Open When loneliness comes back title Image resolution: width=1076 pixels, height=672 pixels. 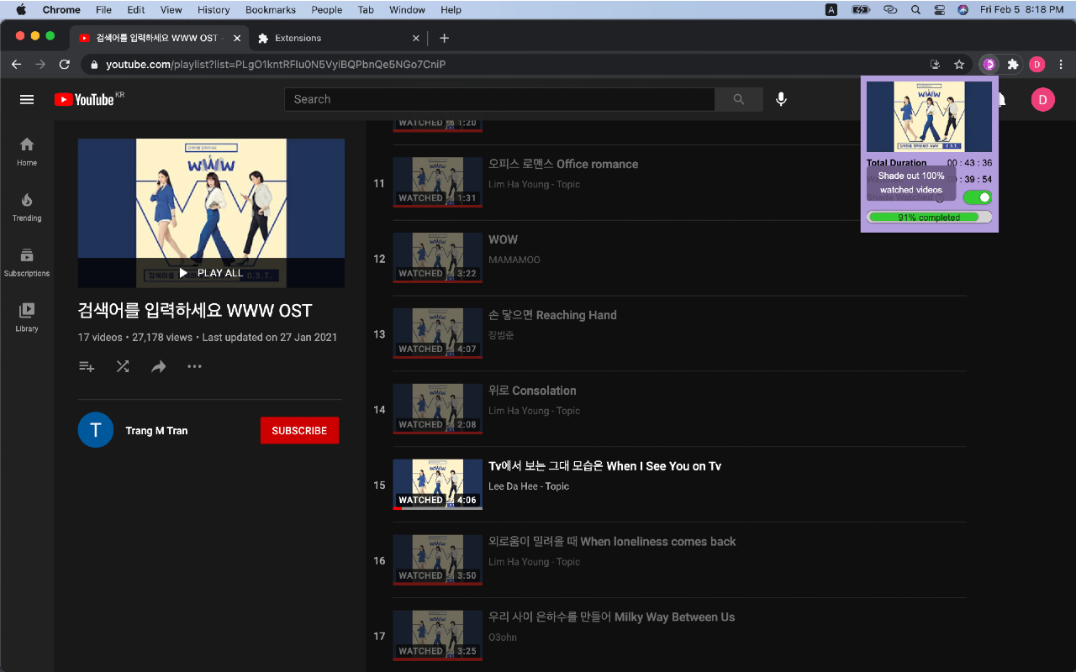pyautogui.click(x=612, y=542)
